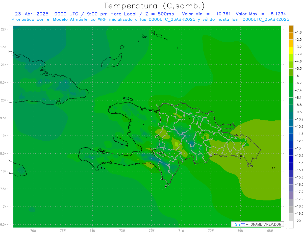Click the '-4.6' legend value
This screenshot has width=303, height=234.
(x=298, y=61)
